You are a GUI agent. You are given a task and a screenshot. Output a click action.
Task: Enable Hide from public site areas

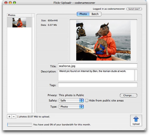(x=87, y=100)
